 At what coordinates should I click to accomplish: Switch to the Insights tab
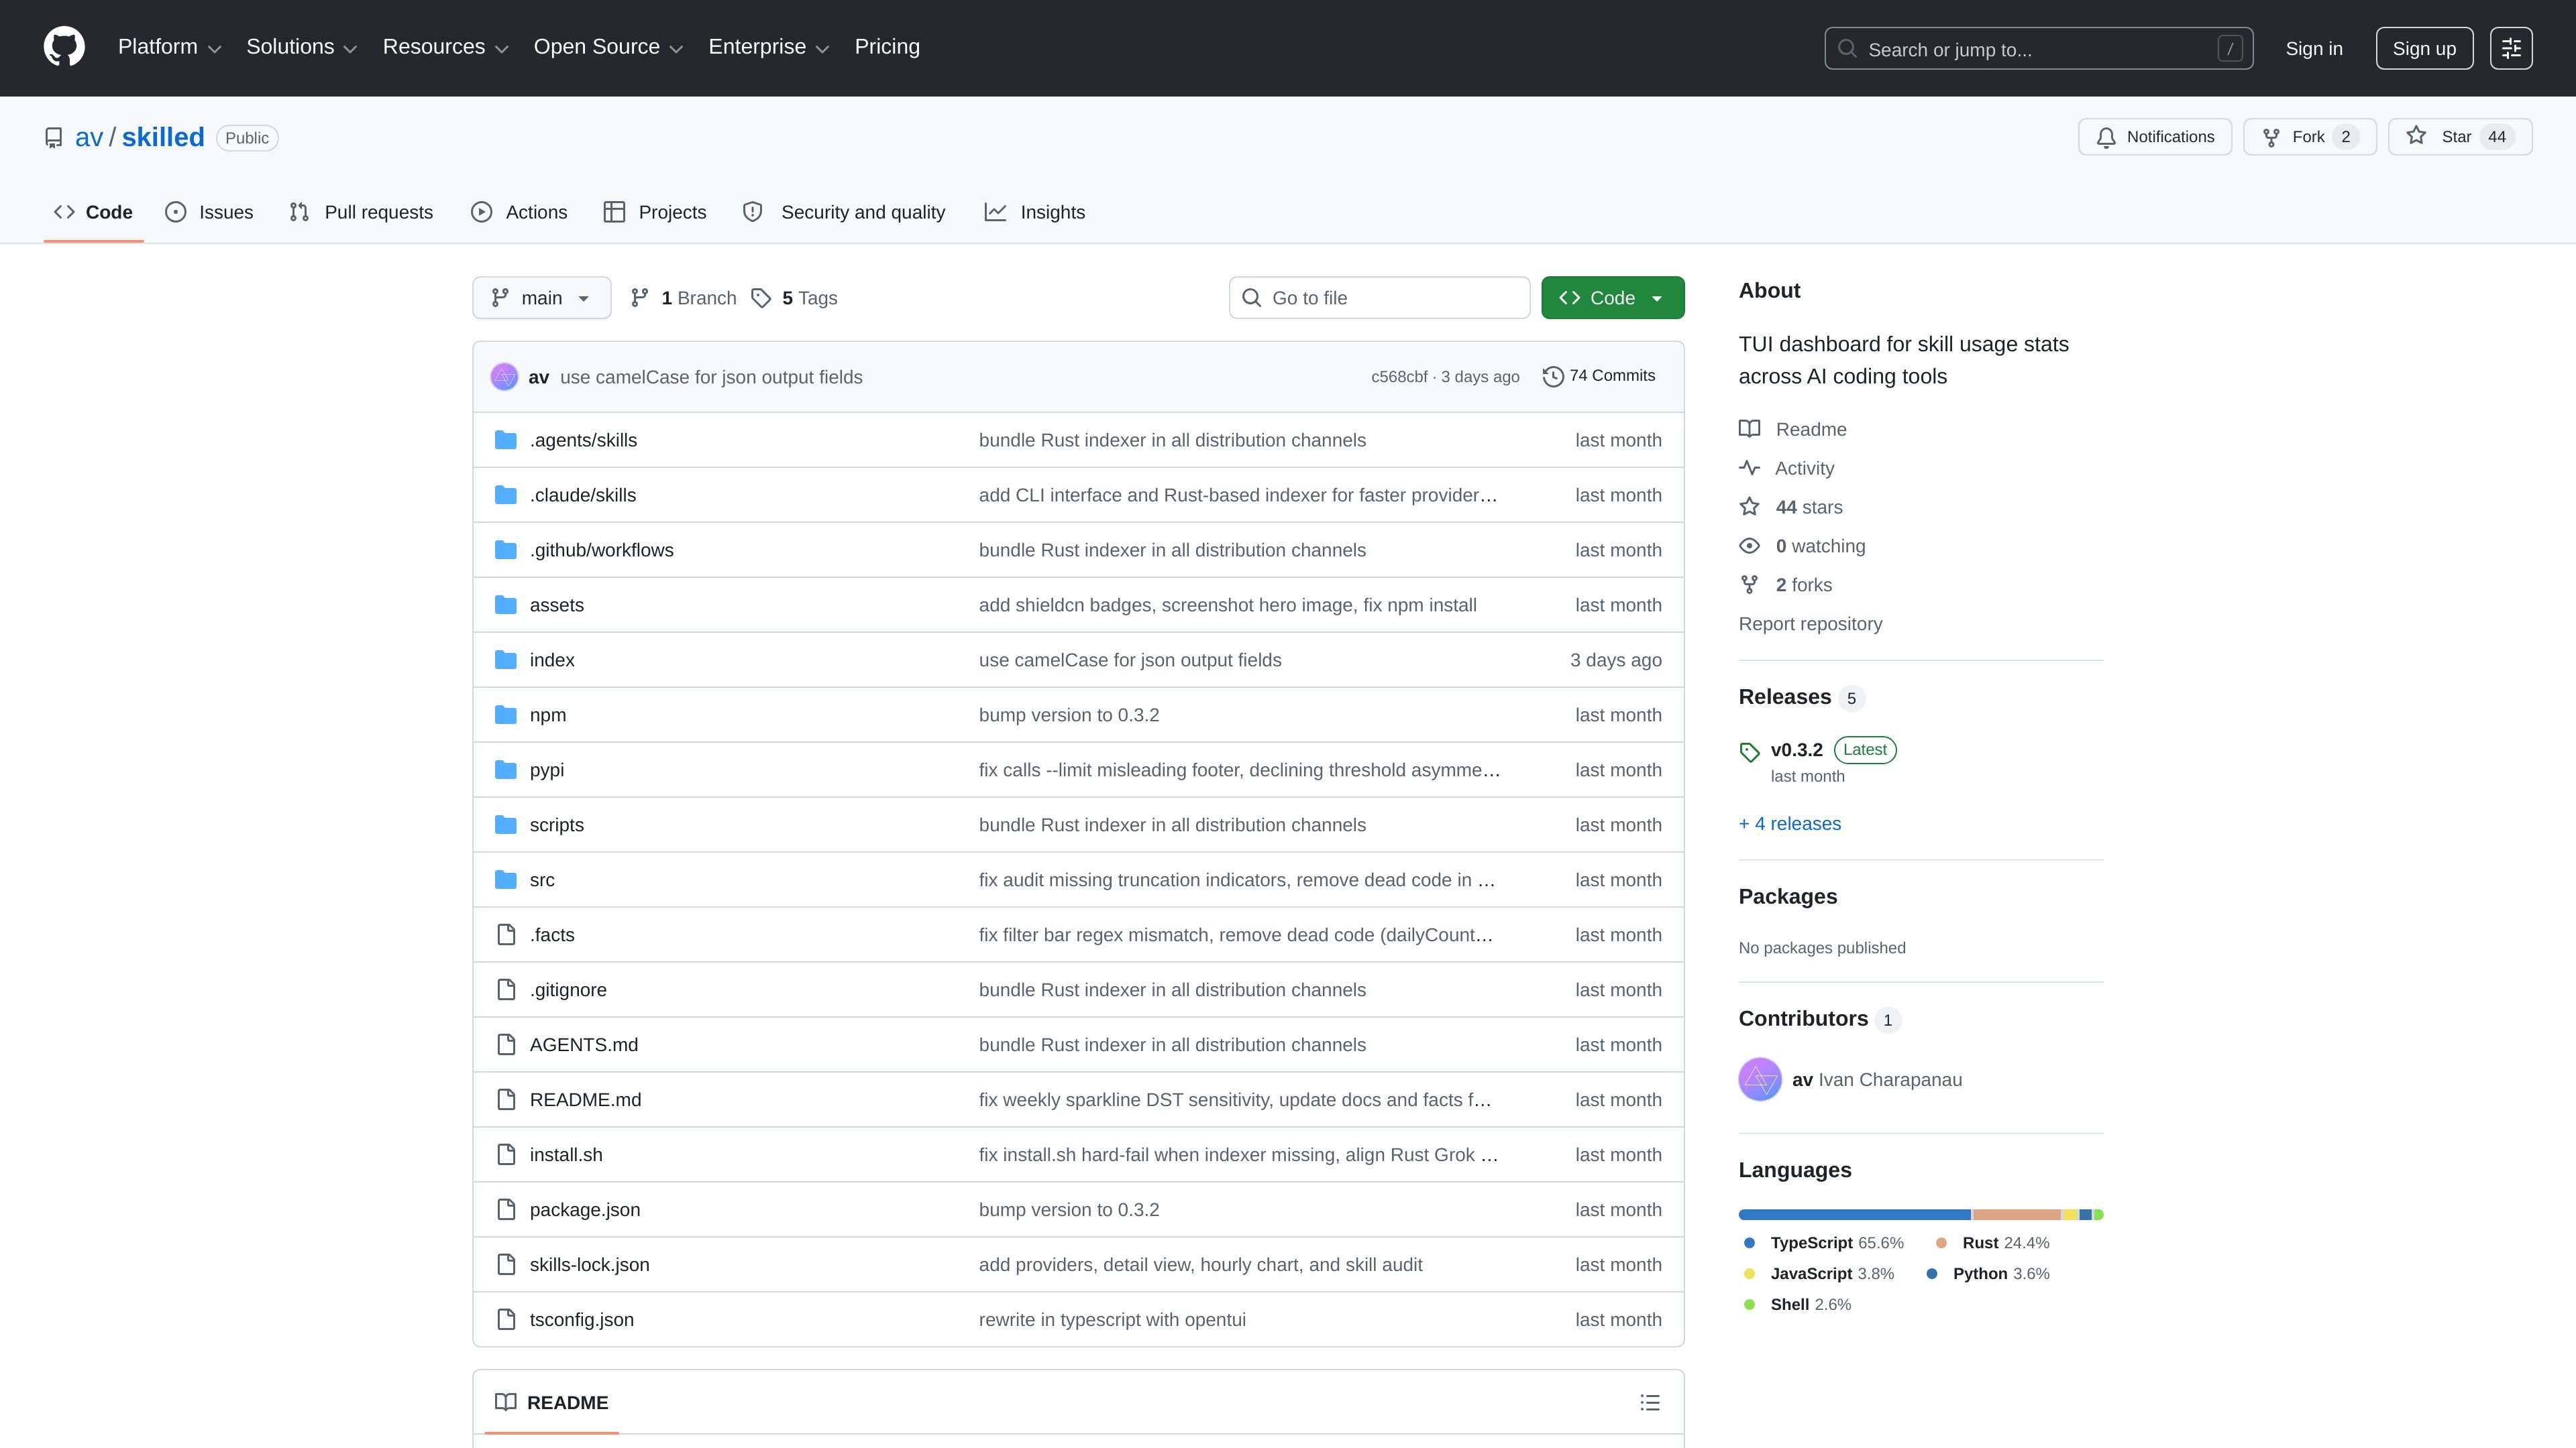click(1035, 212)
